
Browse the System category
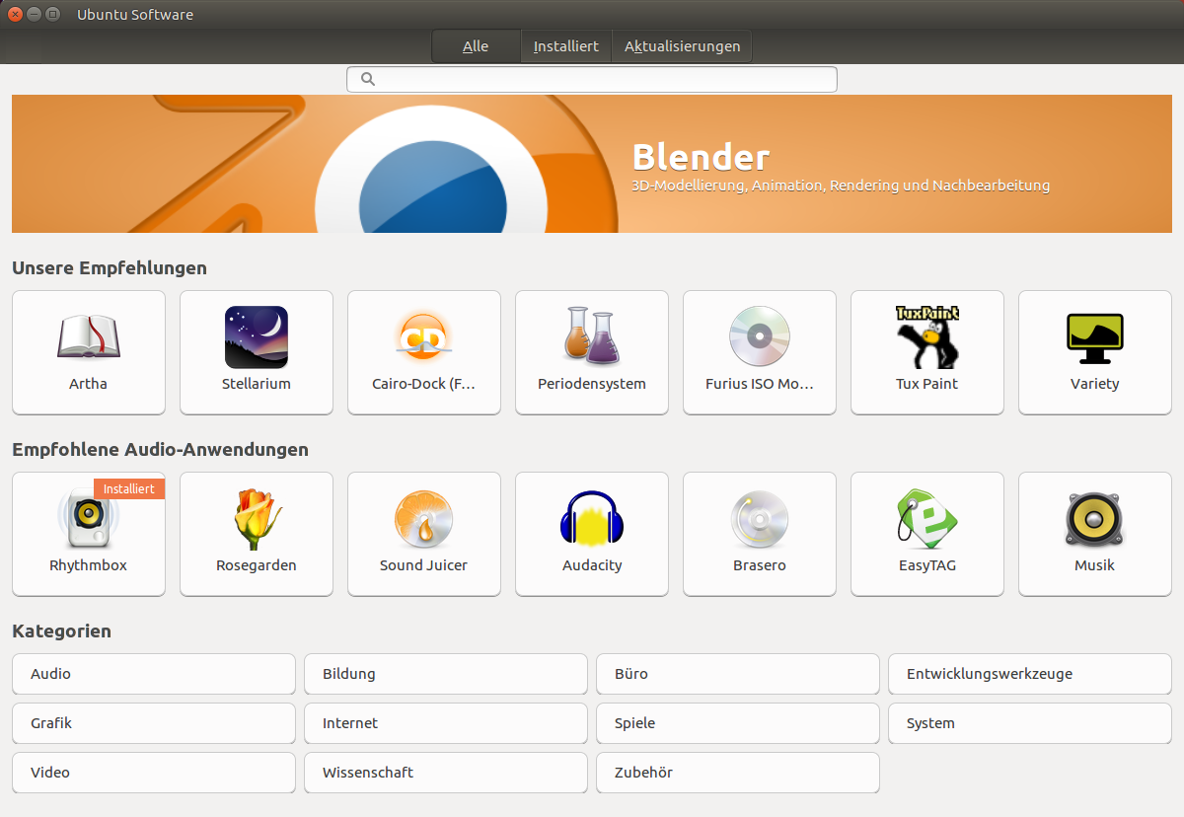[x=1030, y=723]
